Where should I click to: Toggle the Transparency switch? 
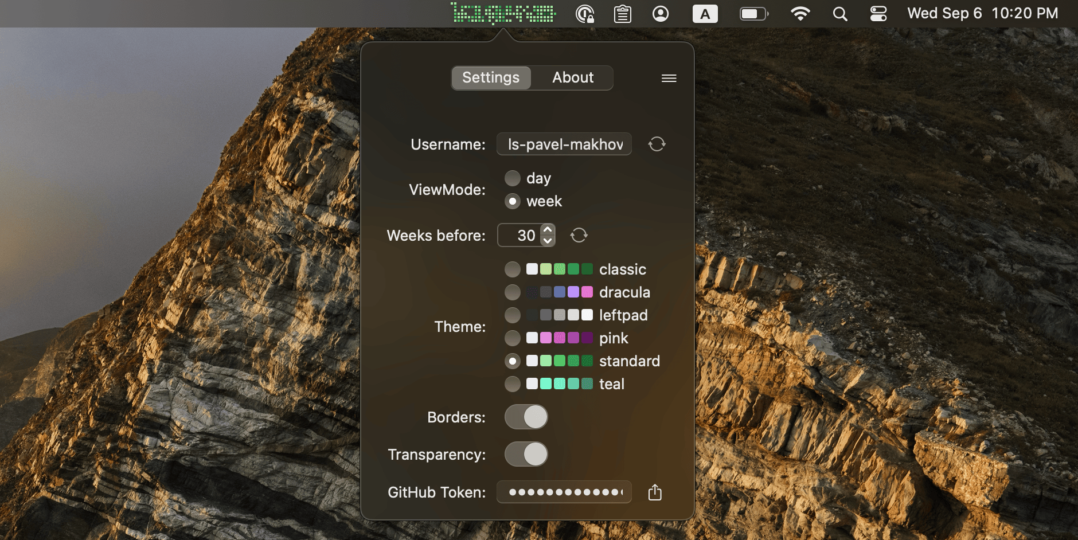pos(526,454)
